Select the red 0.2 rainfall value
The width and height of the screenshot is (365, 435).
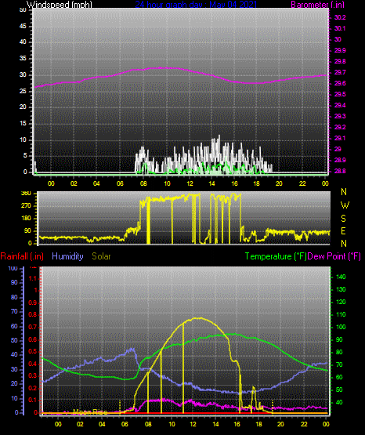[33, 389]
